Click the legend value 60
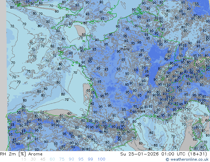Screen dimensions: 210x162 pos(52,159)
